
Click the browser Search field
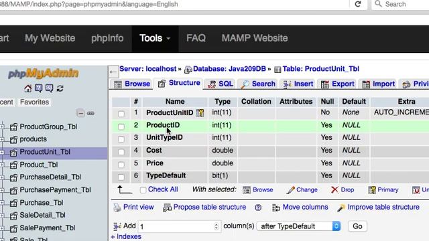[x=400, y=5]
